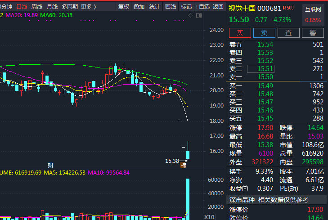Click the 警 alert button
Screen dimensions: 328x220
point(313,33)
